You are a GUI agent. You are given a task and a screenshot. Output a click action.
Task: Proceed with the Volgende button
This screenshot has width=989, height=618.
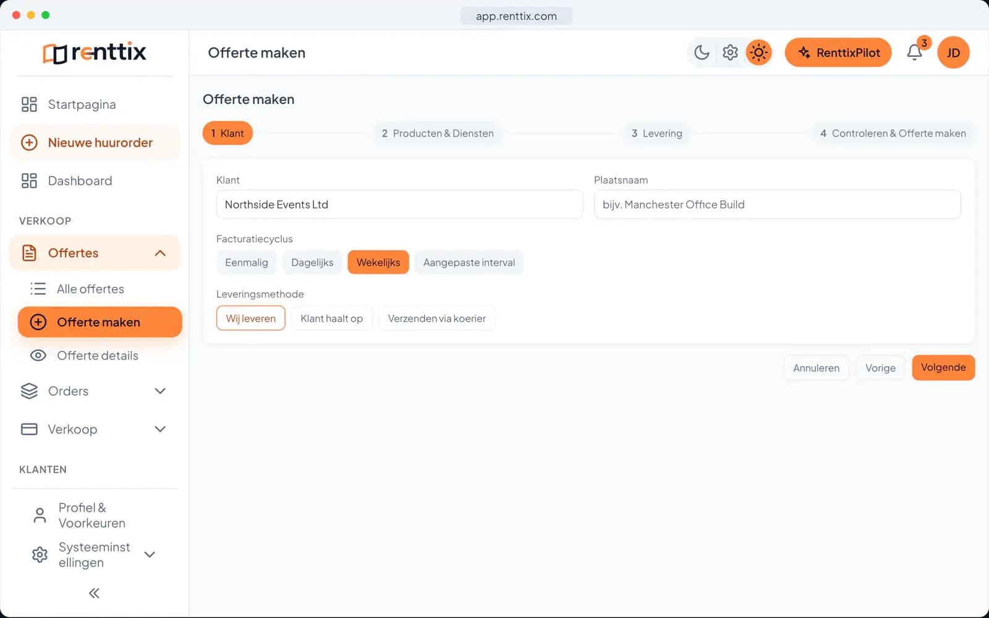point(943,368)
